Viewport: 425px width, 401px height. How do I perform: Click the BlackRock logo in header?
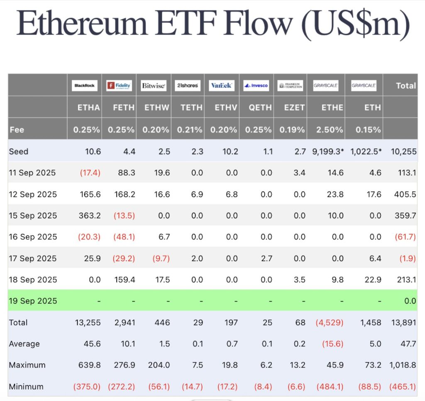click(x=84, y=86)
